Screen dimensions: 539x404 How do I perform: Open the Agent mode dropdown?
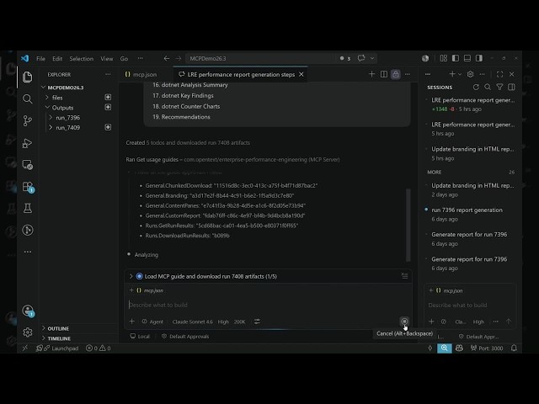pos(152,322)
